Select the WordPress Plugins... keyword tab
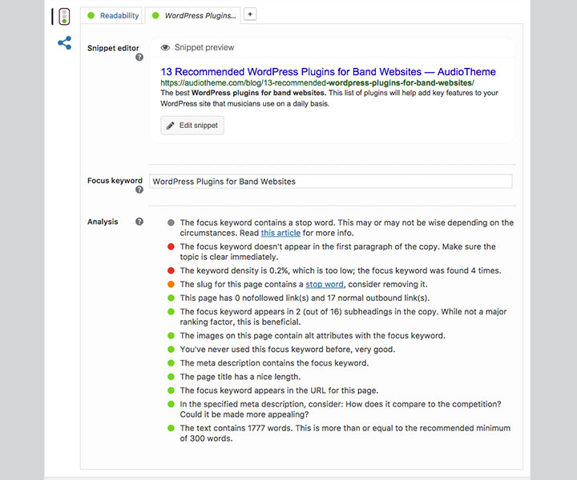577x480 pixels. (194, 16)
